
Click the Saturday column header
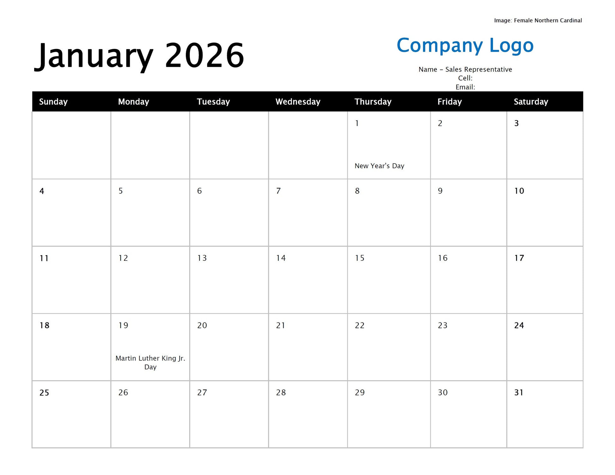531,102
